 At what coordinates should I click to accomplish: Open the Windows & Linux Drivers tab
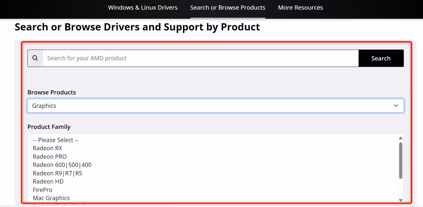click(143, 8)
